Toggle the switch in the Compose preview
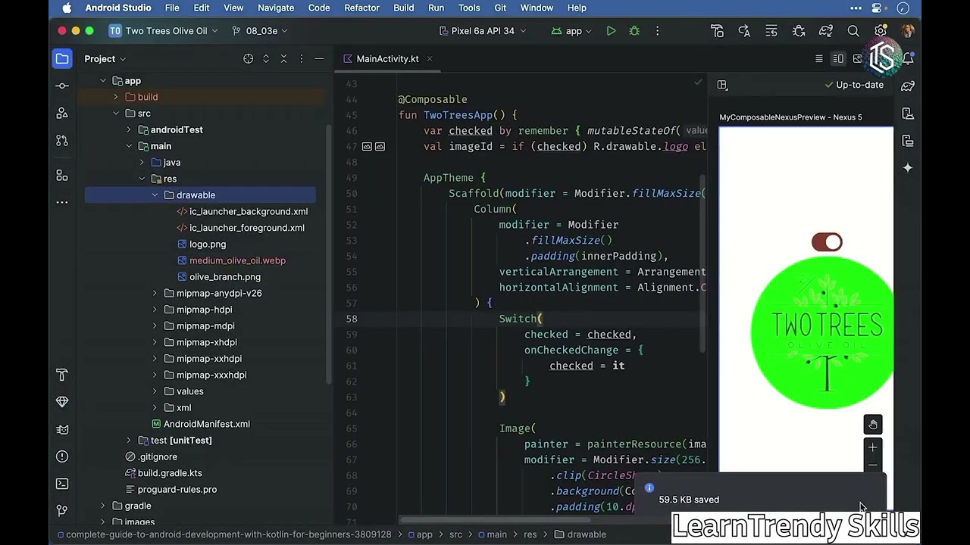Image resolution: width=970 pixels, height=545 pixels. coord(827,242)
